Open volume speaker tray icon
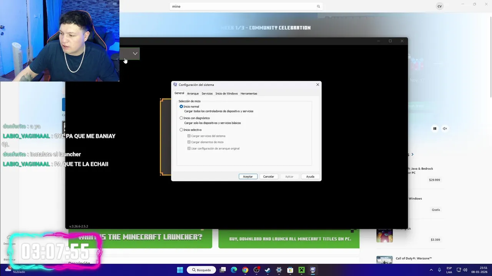The width and height of the screenshot is (492, 276). pos(465,270)
